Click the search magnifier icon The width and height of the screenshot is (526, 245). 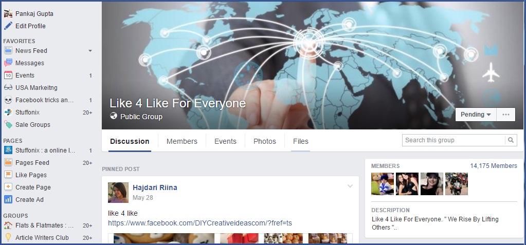click(x=511, y=140)
